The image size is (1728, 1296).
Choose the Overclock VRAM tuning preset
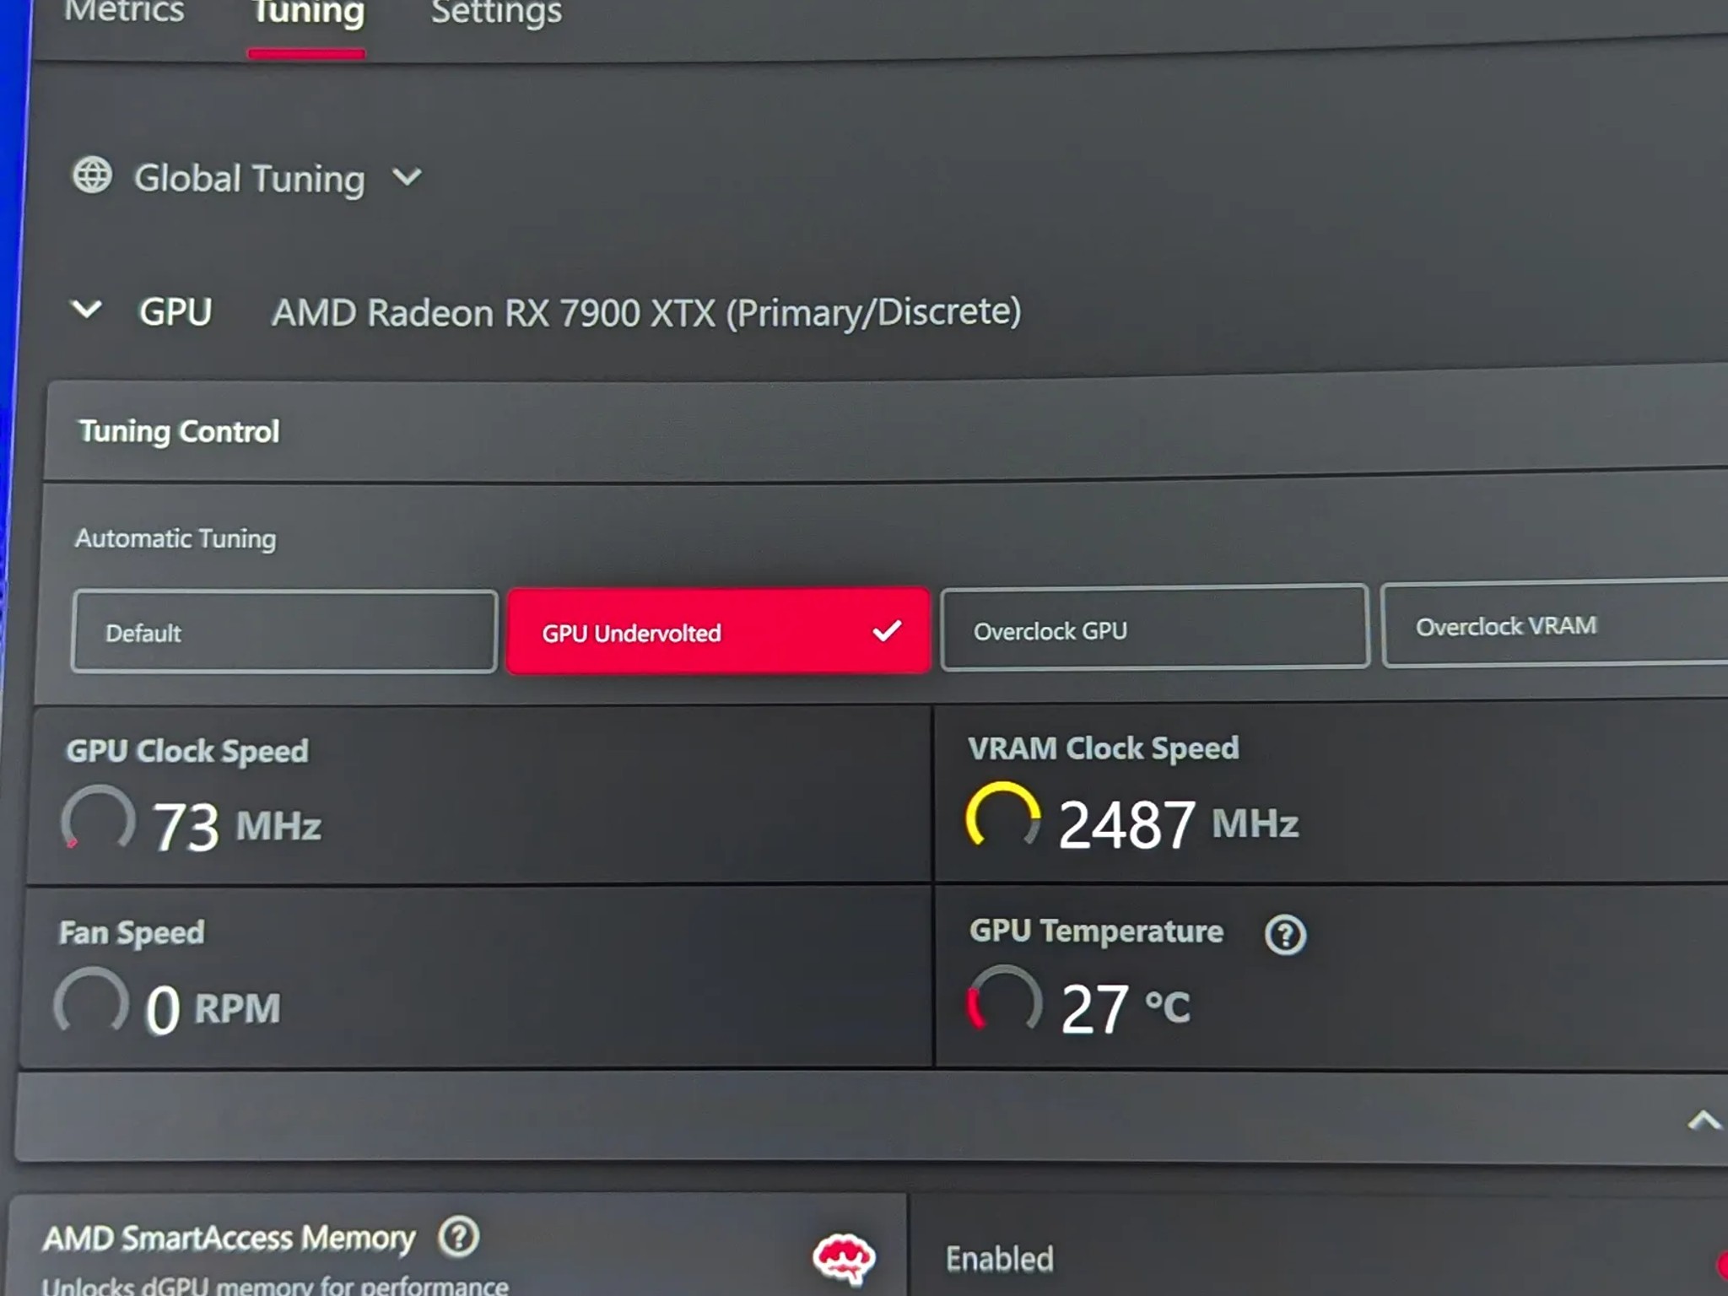[1552, 626]
